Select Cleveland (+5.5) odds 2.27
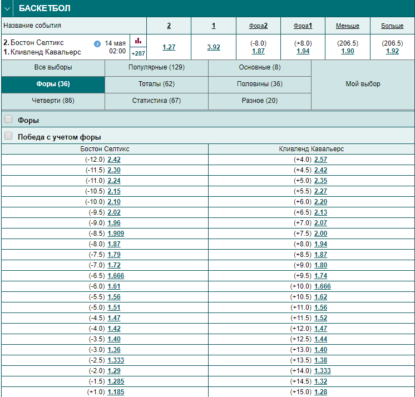415x397 pixels. [x=321, y=191]
